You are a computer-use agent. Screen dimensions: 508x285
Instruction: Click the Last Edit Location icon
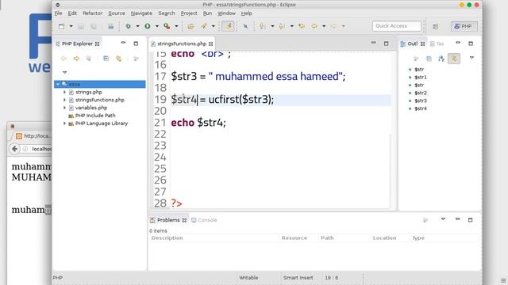point(302,26)
